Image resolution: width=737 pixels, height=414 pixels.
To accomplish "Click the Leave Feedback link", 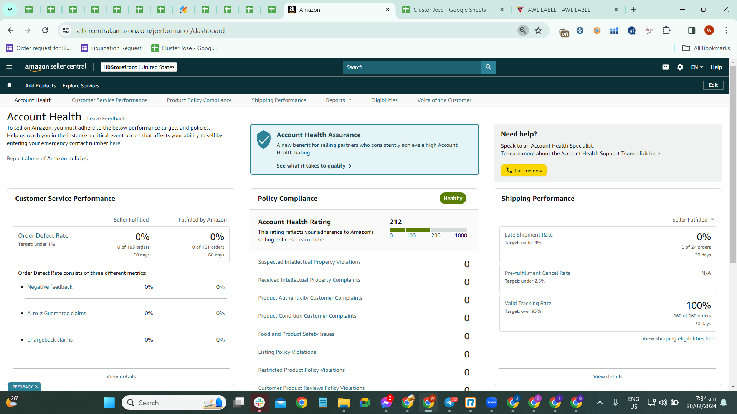I will click(106, 118).
